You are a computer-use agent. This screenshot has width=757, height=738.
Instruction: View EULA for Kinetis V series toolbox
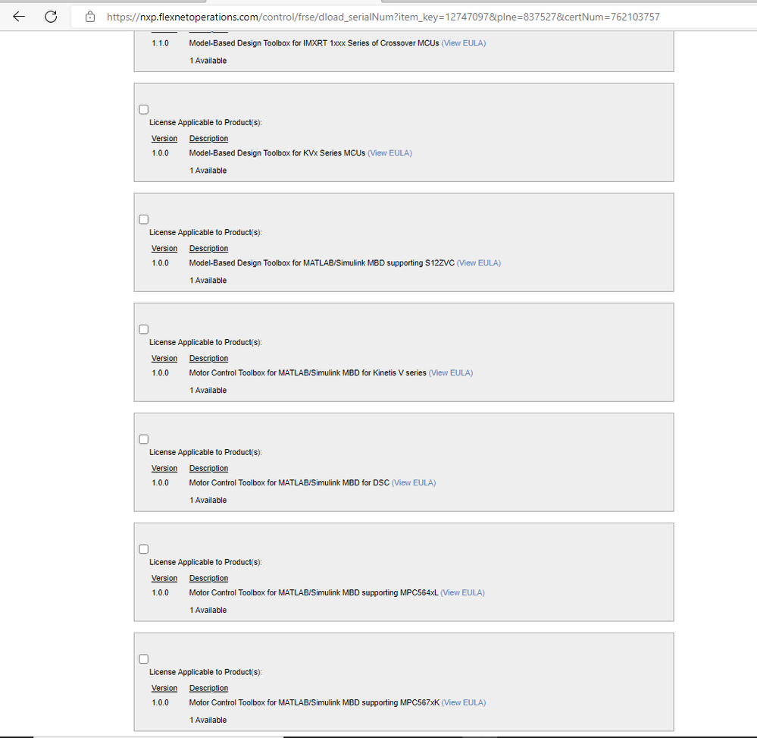[451, 372]
